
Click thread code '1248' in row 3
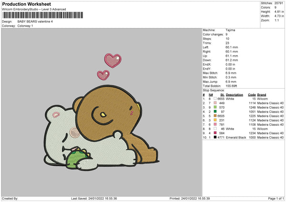tap(252, 107)
